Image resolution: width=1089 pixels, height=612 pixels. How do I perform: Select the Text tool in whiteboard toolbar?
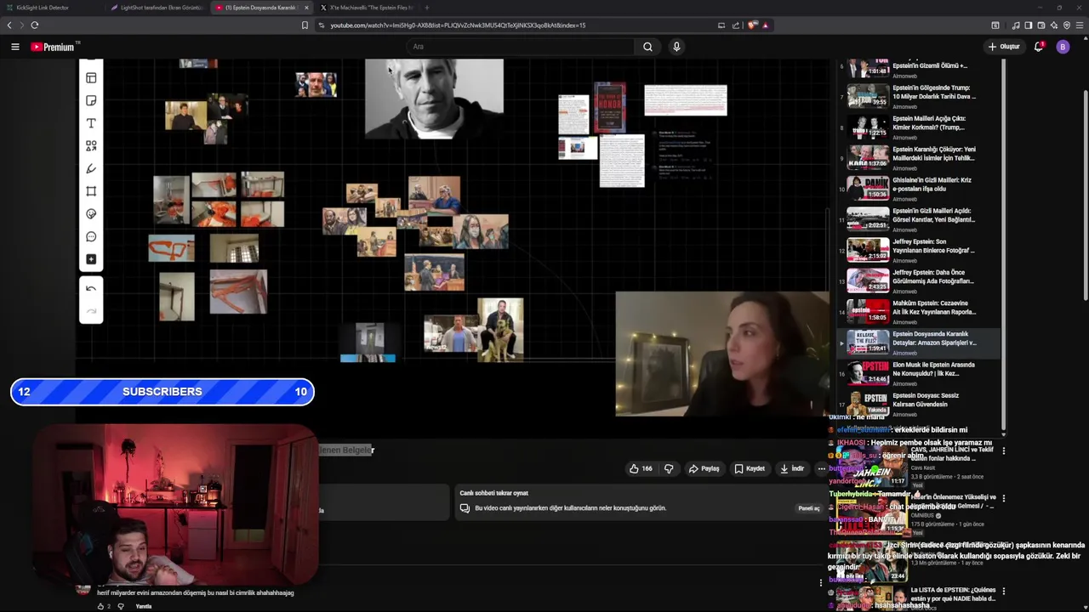pos(91,123)
